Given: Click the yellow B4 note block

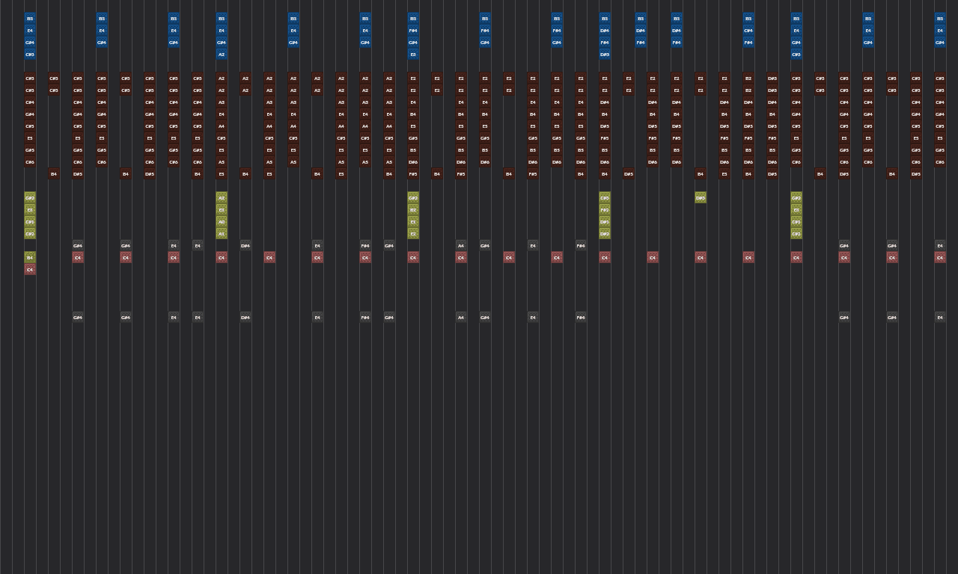Looking at the screenshot, I should coord(30,258).
